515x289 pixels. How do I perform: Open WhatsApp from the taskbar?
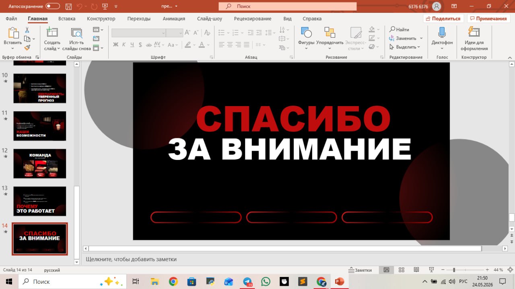pyautogui.click(x=266, y=281)
